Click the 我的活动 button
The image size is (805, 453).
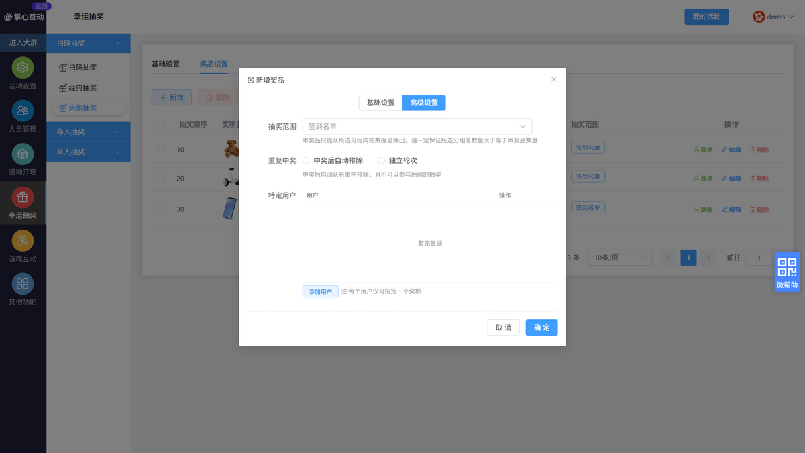pos(706,17)
